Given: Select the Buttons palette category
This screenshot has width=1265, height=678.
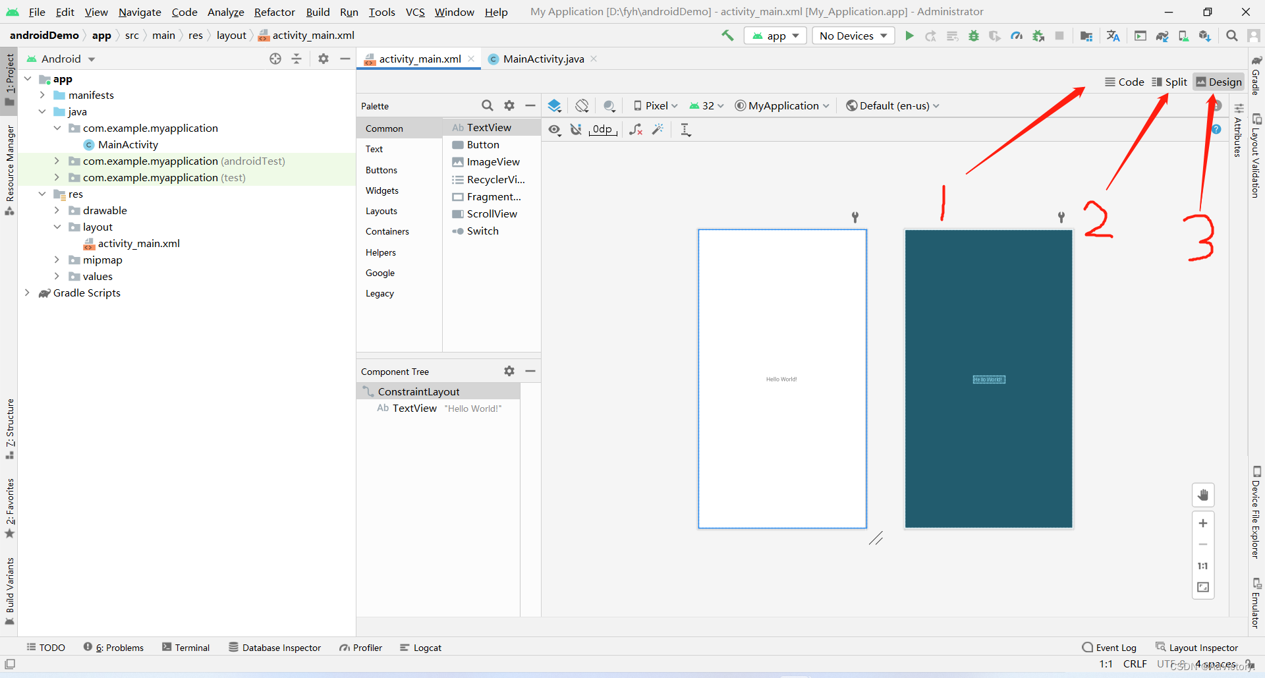Looking at the screenshot, I should click(x=381, y=170).
